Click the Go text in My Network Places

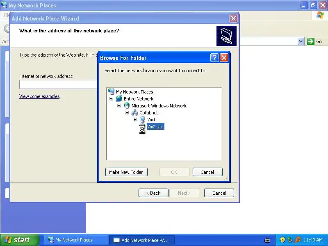pyautogui.click(x=319, y=41)
